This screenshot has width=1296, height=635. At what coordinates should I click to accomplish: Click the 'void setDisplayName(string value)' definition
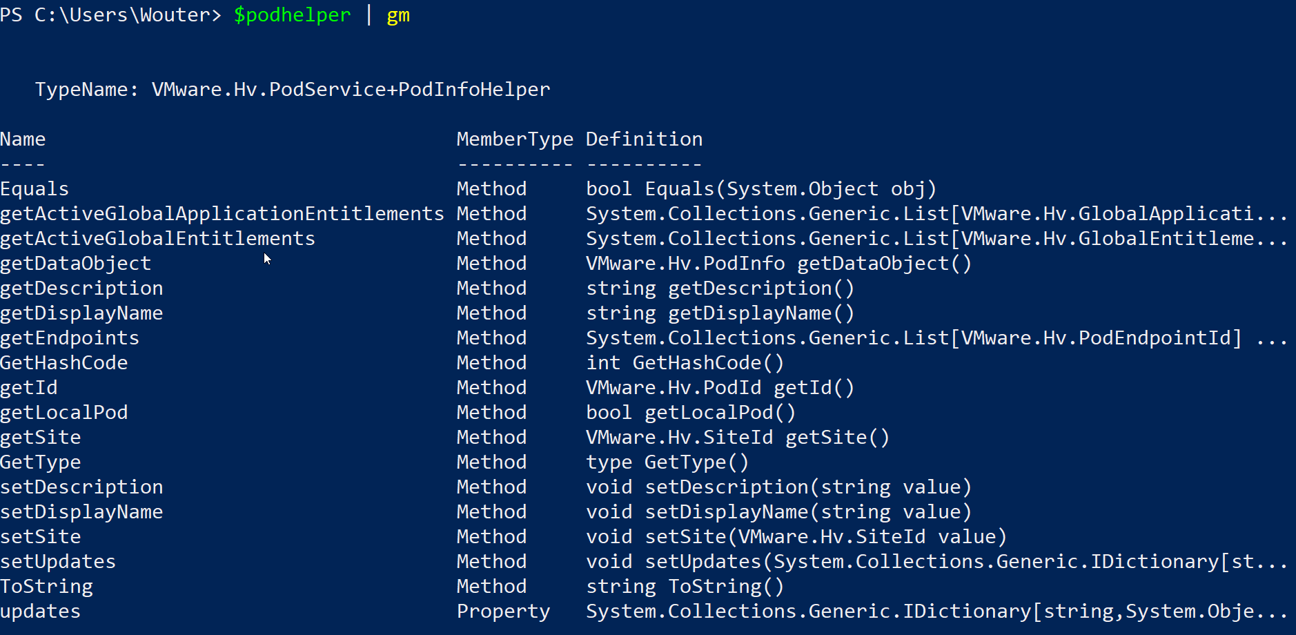click(778, 512)
